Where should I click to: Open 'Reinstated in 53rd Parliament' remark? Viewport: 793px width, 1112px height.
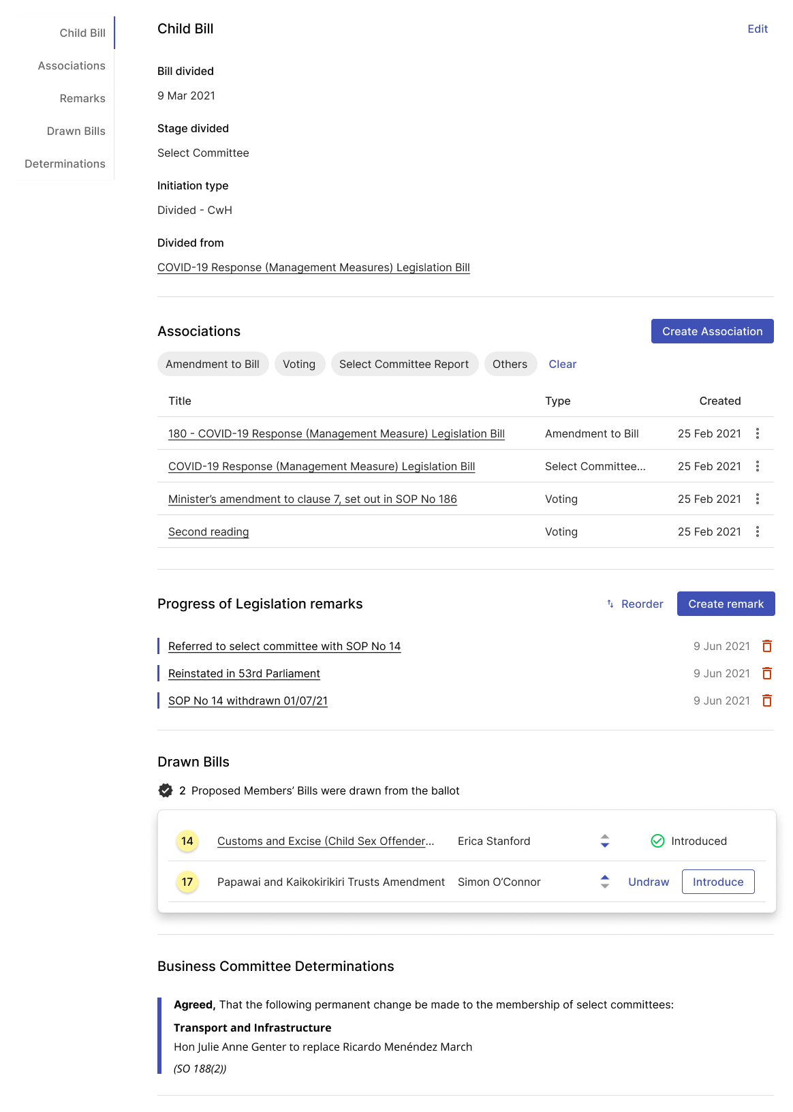coord(244,673)
